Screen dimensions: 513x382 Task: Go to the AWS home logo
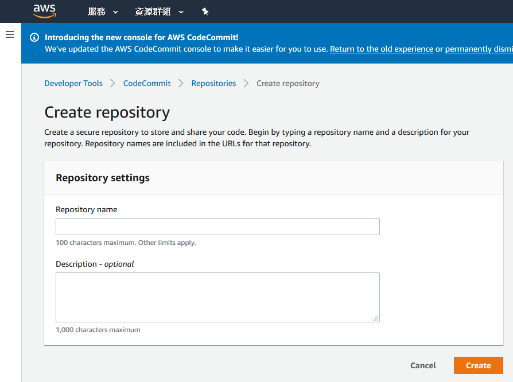click(45, 11)
